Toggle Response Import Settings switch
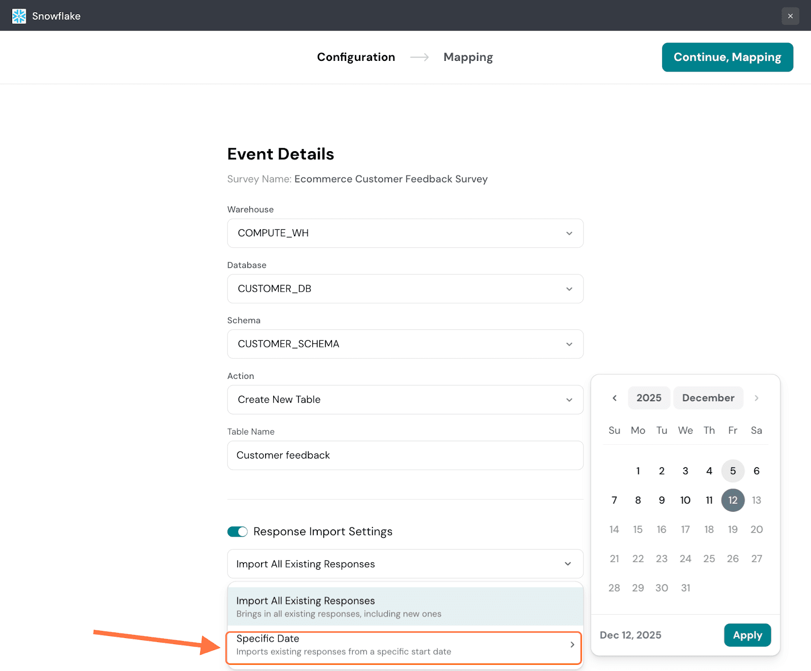811x671 pixels. (x=237, y=532)
